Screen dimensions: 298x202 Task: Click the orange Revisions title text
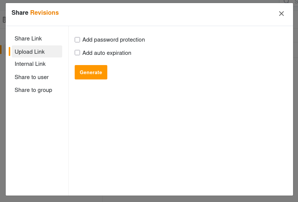coord(44,13)
